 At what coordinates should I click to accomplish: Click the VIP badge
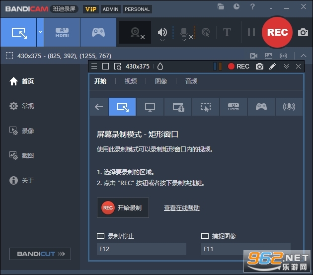tap(91, 9)
